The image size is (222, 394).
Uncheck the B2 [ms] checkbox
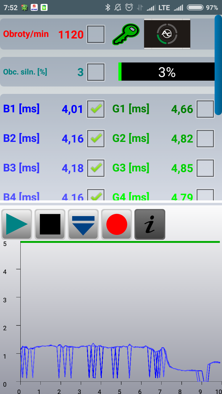click(96, 139)
